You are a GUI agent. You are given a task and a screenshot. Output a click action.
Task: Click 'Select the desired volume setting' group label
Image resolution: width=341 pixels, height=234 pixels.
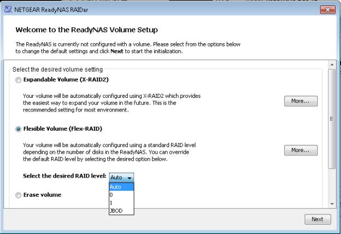pyautogui.click(x=57, y=69)
